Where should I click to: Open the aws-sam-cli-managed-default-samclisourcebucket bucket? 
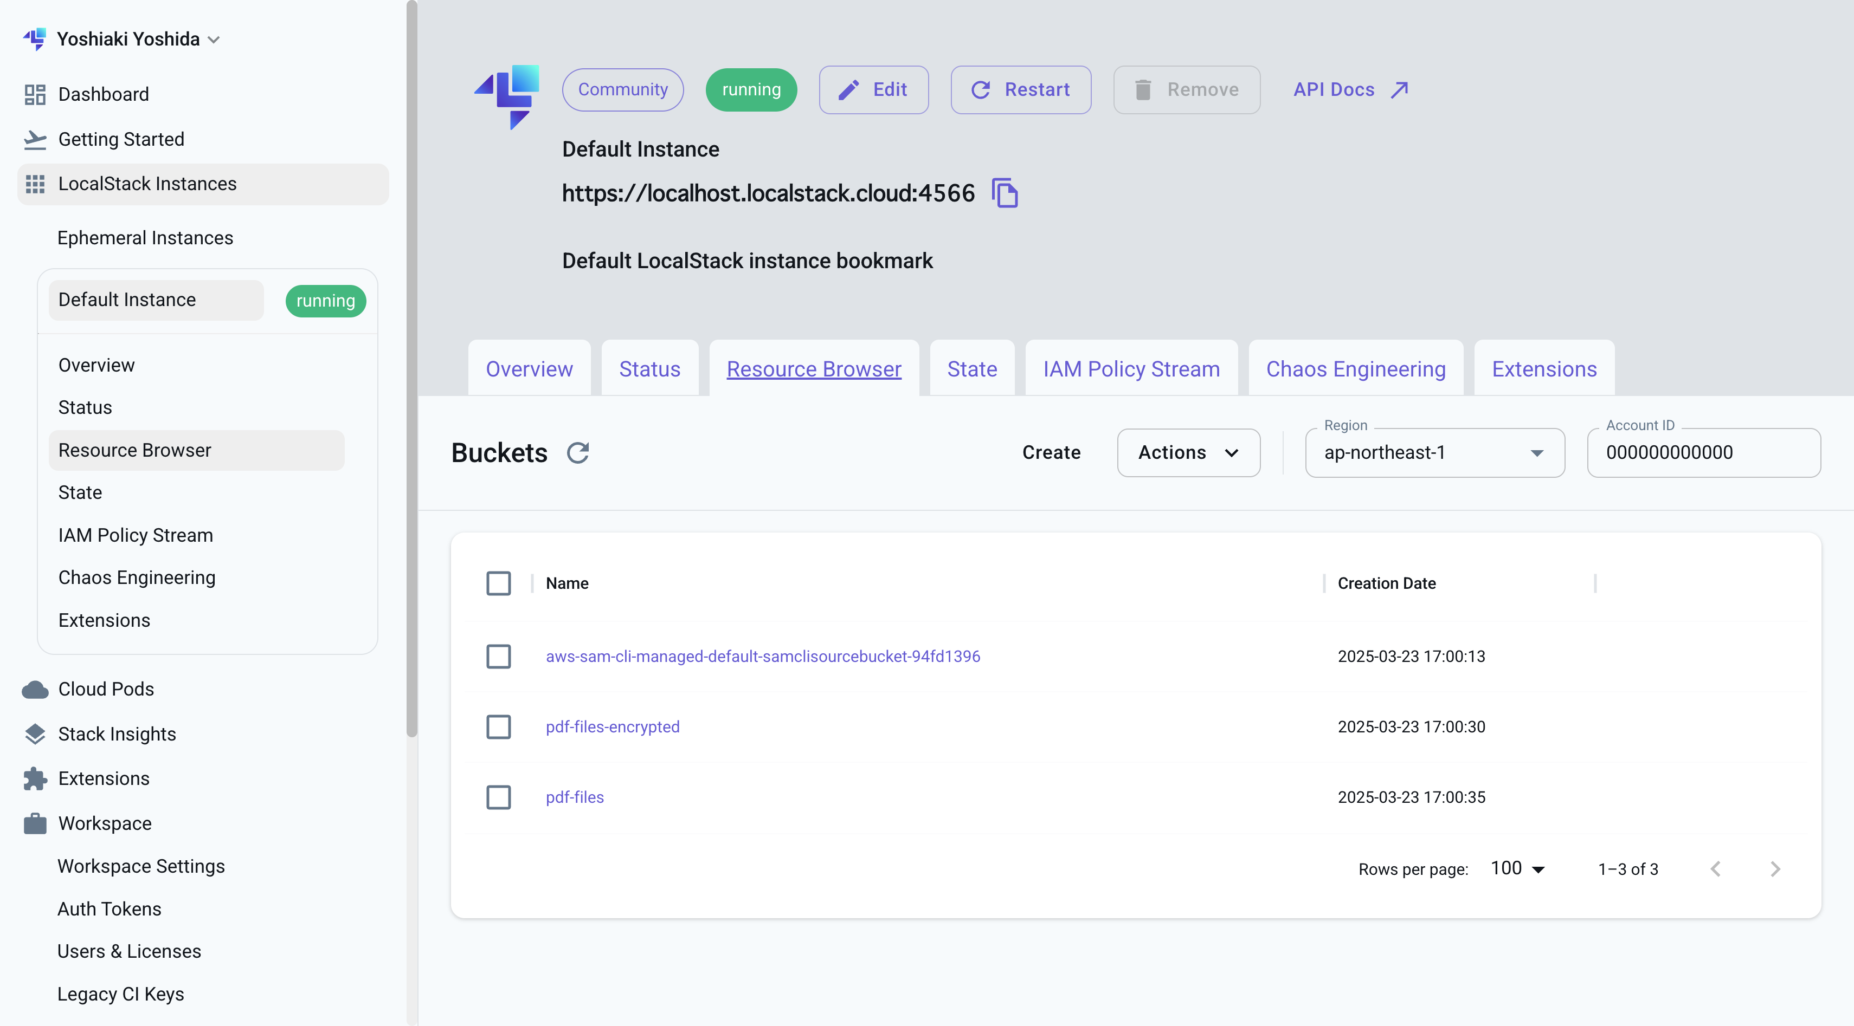click(762, 657)
